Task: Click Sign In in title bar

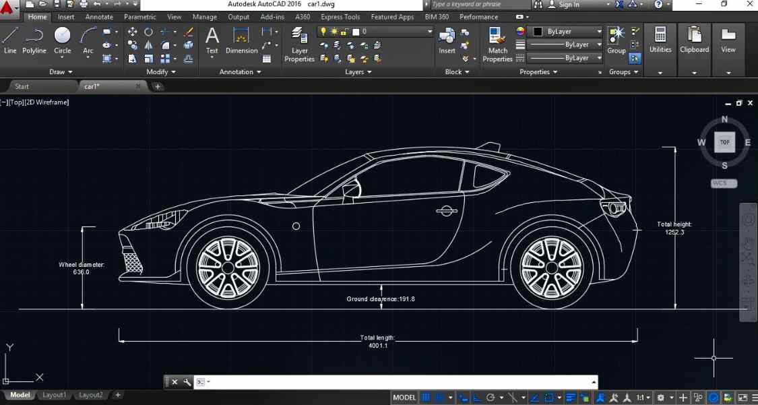Action: 569,5
